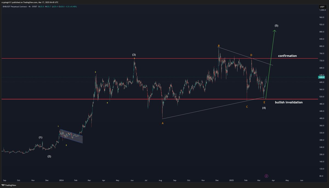
Task: Select the blue parallel channel drawing
Action: 71,136
